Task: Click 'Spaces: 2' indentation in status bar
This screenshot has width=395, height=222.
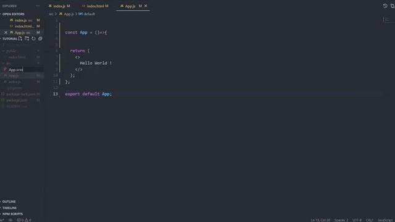Action: pyautogui.click(x=341, y=220)
